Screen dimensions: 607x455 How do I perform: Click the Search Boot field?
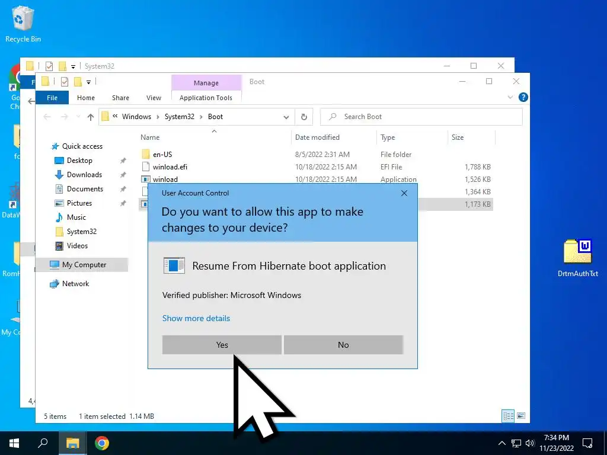pyautogui.click(x=421, y=117)
